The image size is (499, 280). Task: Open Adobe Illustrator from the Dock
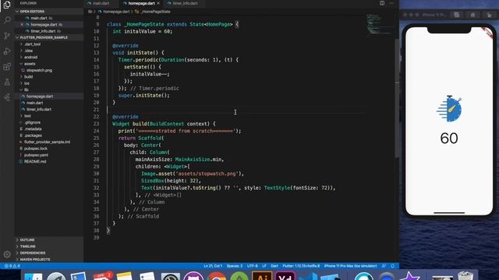point(262,276)
